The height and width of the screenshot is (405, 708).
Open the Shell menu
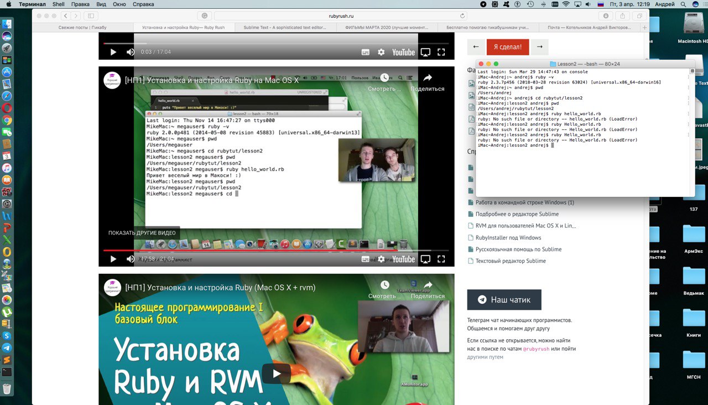58,4
